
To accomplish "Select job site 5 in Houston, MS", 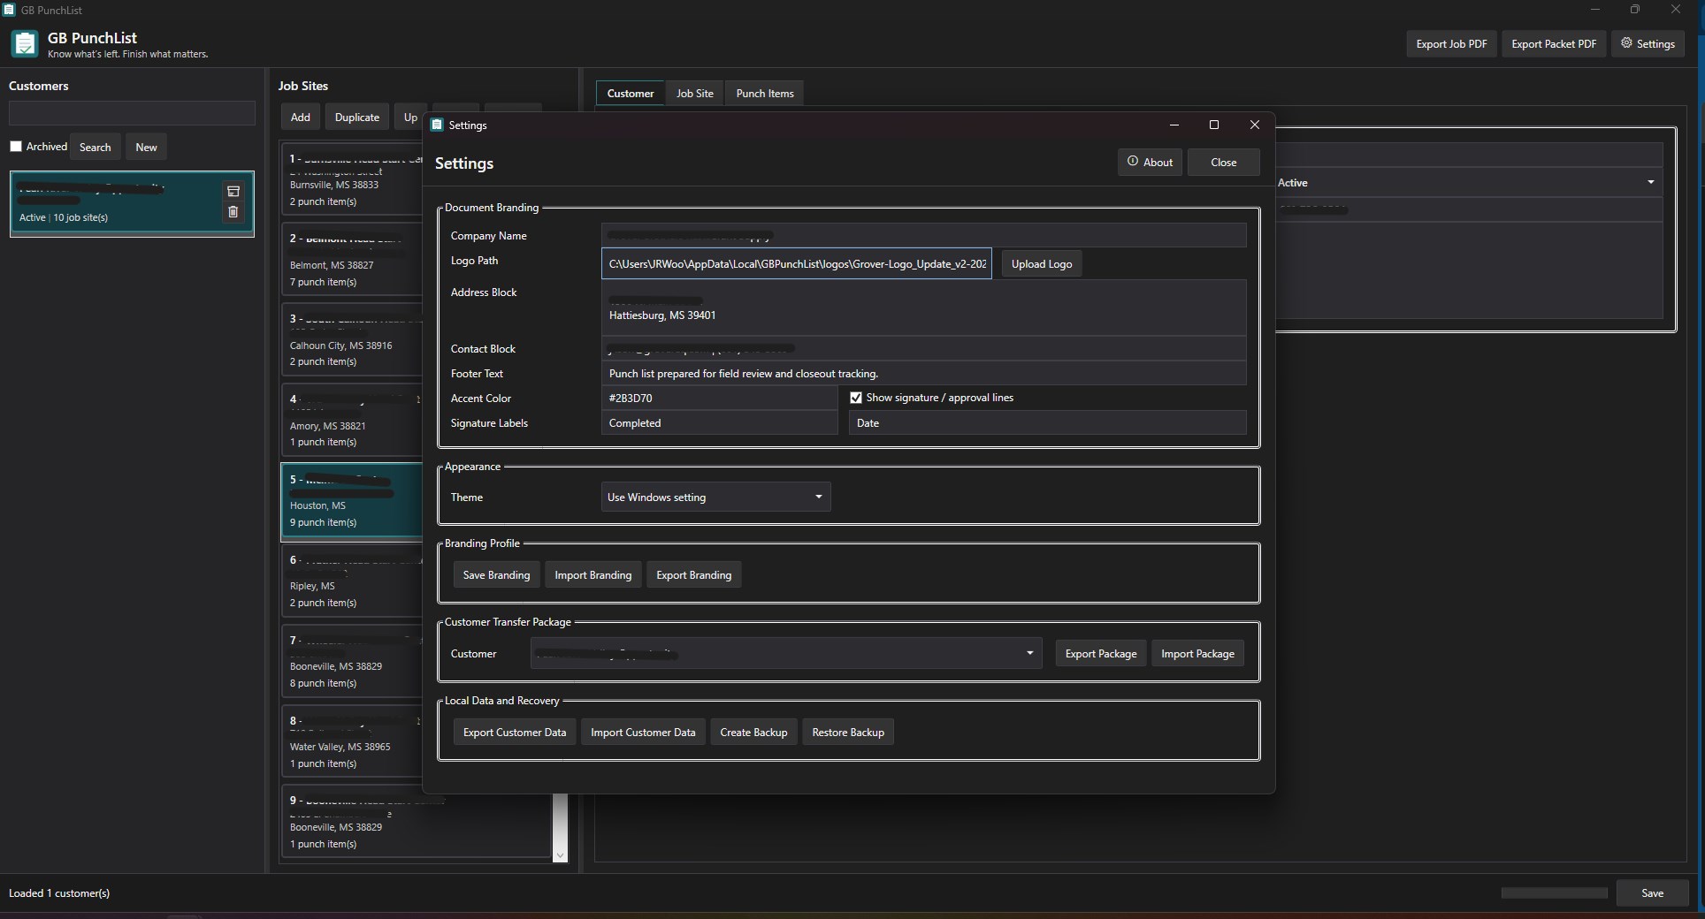I will [352, 501].
